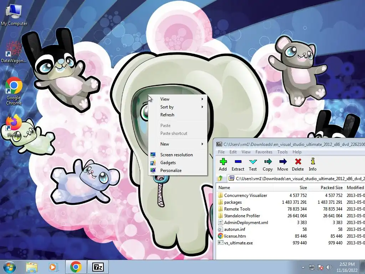365x274 pixels.
Task: Click My Computer desktop icon
Action: click(x=14, y=14)
